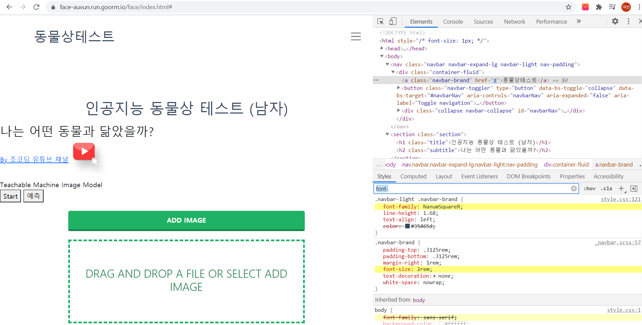Toggle the .cls class editor

click(607, 189)
